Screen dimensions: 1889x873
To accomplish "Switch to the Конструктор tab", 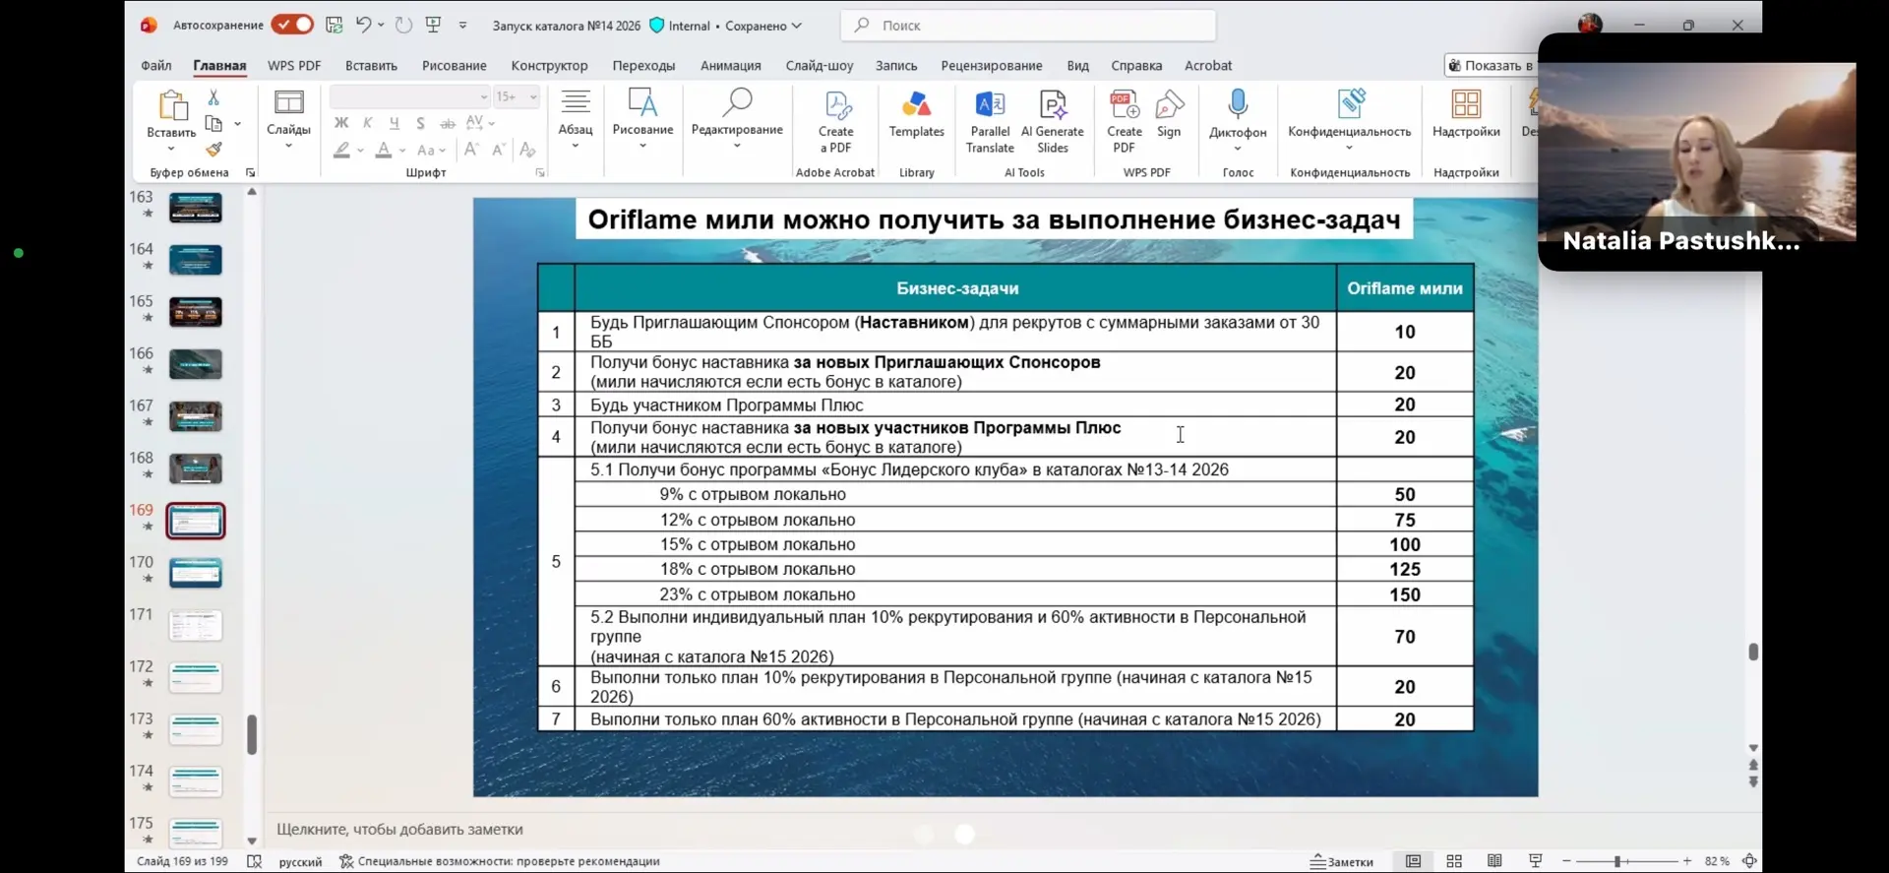I will click(549, 65).
